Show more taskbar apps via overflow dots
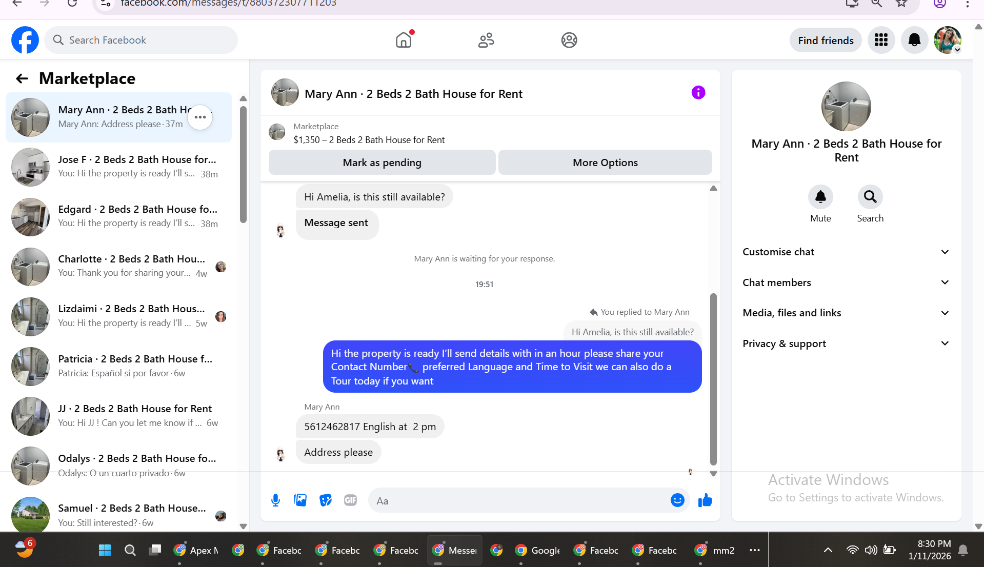The width and height of the screenshot is (984, 567). [x=754, y=550]
